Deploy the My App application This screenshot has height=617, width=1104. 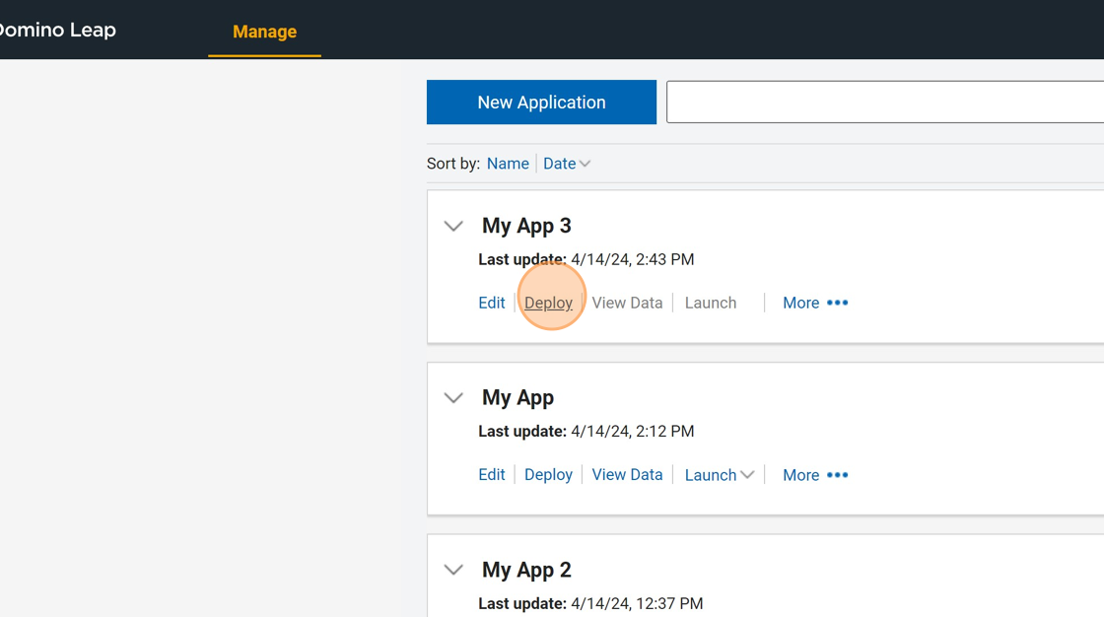click(548, 475)
